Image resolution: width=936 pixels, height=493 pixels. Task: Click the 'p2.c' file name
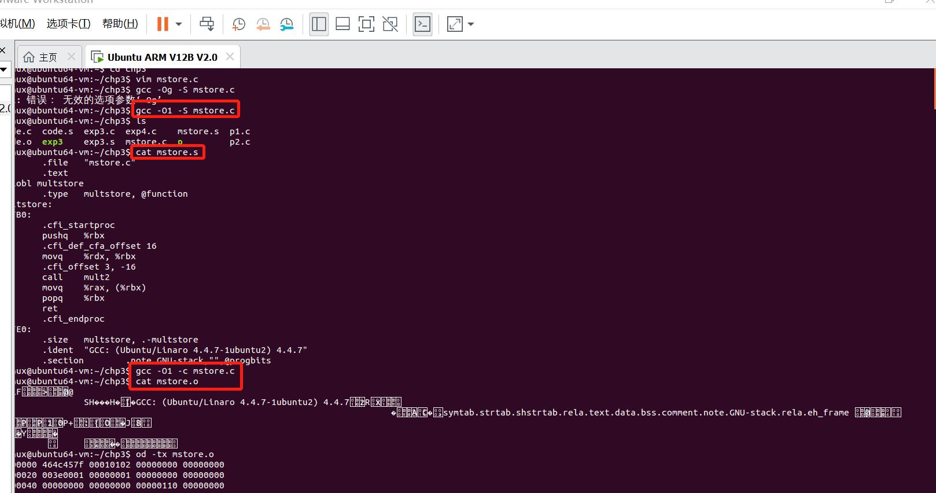click(239, 142)
